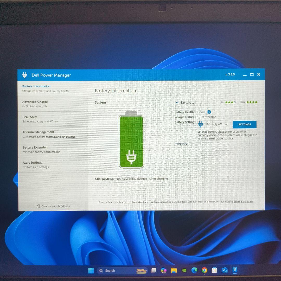Open the Thermal Management section

pyautogui.click(x=39, y=132)
